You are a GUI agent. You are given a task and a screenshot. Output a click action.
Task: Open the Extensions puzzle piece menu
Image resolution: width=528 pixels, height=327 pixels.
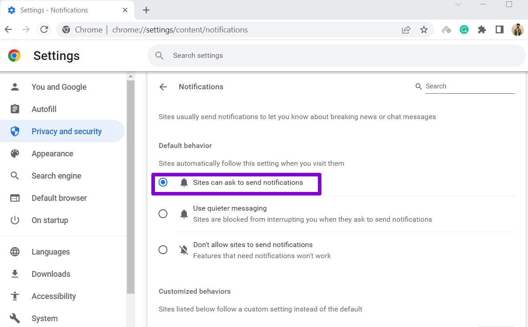(482, 30)
